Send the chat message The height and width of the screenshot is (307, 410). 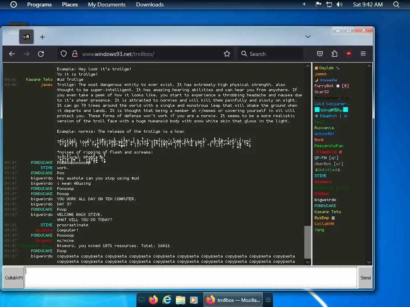[365, 278]
